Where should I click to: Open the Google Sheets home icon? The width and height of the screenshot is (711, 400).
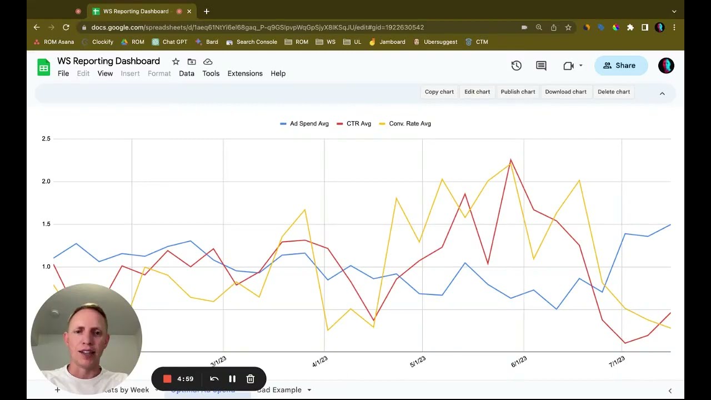click(x=43, y=67)
